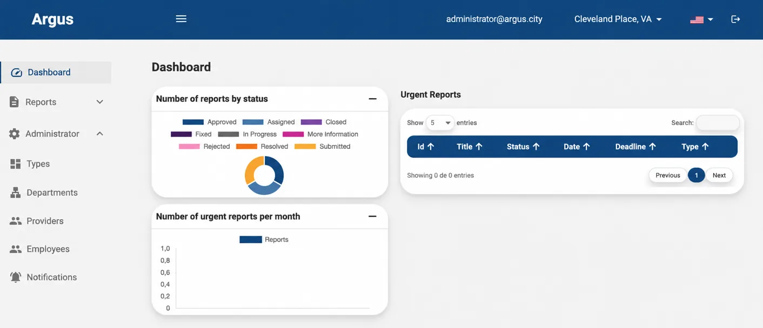This screenshot has height=328, width=763.
Task: Sort by Title arrow icon
Action: pos(479,147)
